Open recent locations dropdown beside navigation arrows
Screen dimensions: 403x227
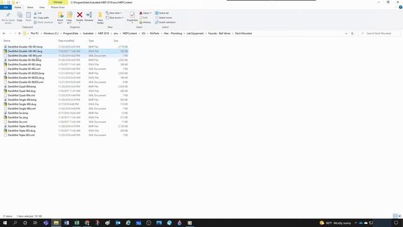(15, 33)
